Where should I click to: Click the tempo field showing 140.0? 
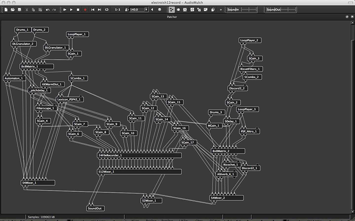137,10
